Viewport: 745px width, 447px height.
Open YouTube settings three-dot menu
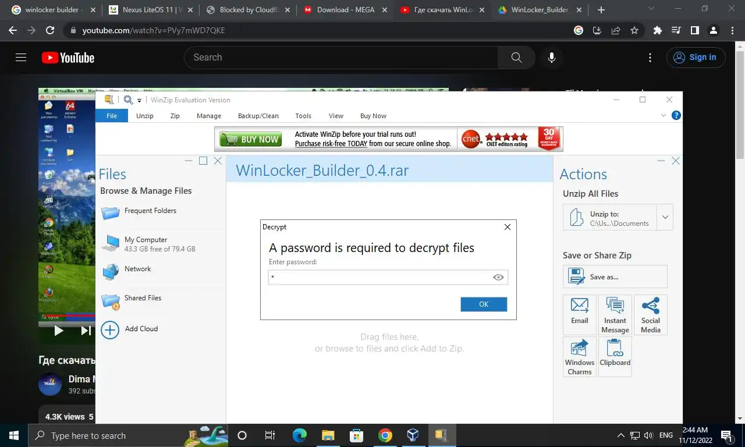coord(651,58)
